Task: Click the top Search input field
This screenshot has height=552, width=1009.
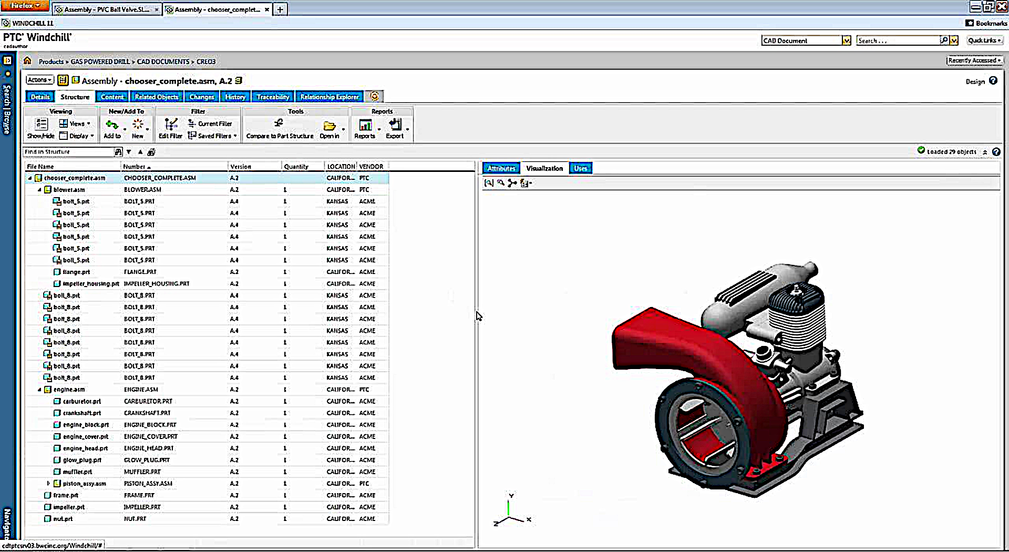Action: 898,40
